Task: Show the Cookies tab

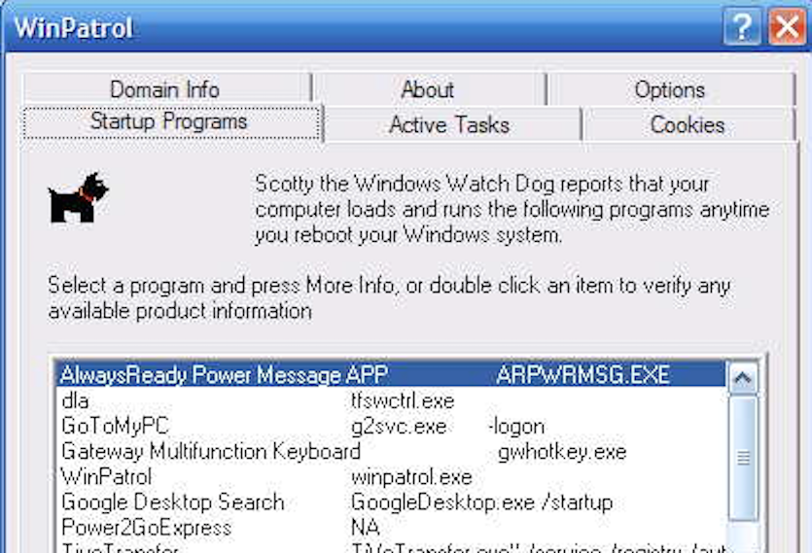Action: click(688, 124)
